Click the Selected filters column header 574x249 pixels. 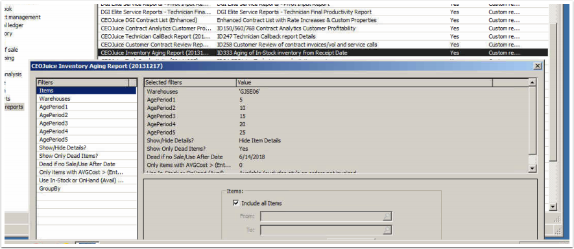point(190,83)
